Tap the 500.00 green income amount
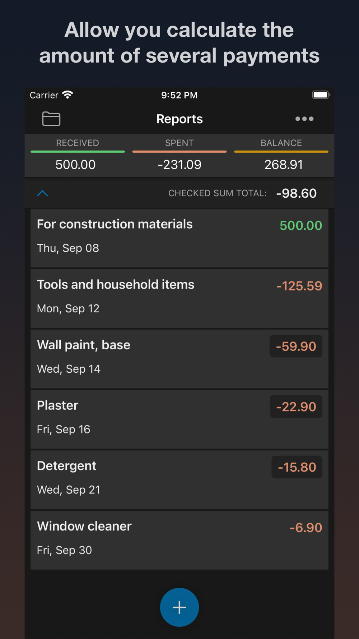The image size is (359, 639). click(x=301, y=226)
